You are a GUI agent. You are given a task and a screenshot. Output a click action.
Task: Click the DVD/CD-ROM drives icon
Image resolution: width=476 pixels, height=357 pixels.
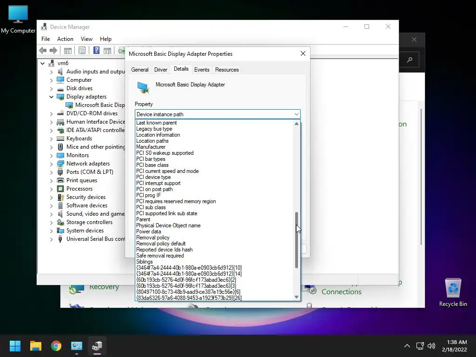pos(60,113)
